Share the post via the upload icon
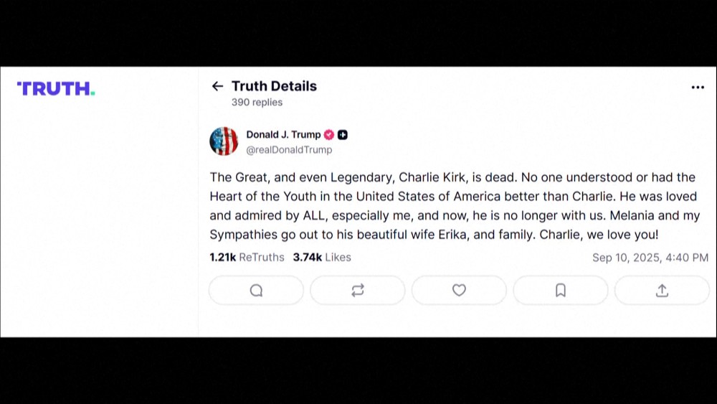The image size is (717, 404). pyautogui.click(x=662, y=290)
